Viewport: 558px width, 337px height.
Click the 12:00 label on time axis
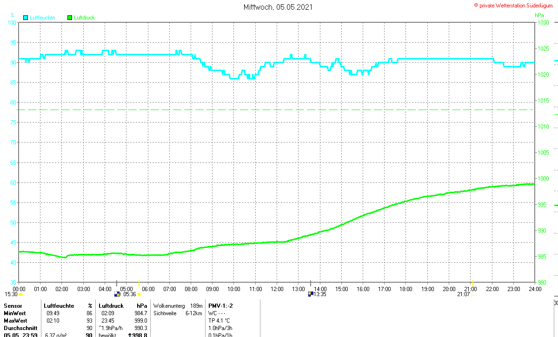click(277, 289)
